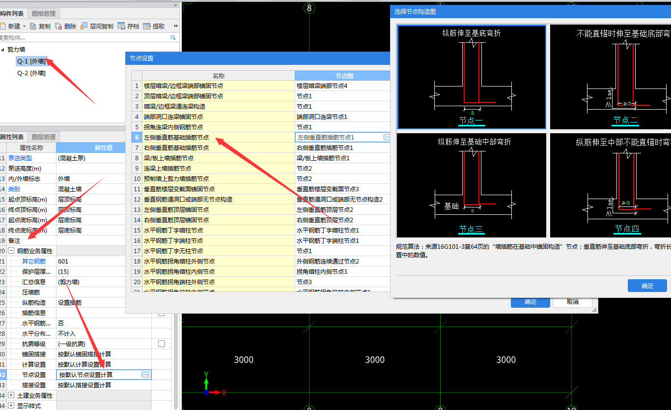Click the 删除 (Delete) toolbar icon
Image resolution: width=671 pixels, height=410 pixels.
[58, 26]
